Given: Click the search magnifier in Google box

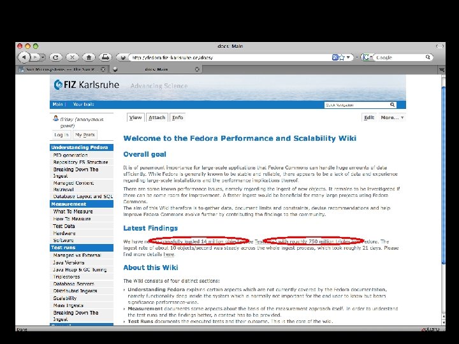Looking at the screenshot, I should pyautogui.click(x=428, y=57).
